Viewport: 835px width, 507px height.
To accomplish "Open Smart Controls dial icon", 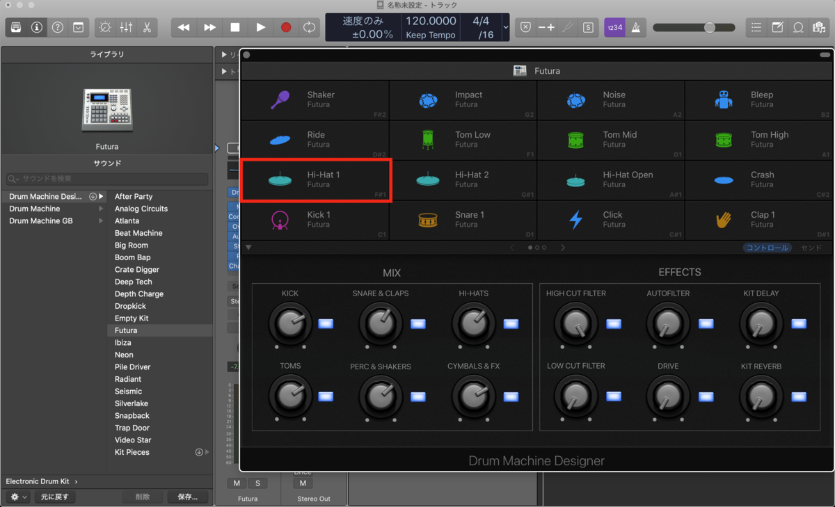I will tap(105, 28).
